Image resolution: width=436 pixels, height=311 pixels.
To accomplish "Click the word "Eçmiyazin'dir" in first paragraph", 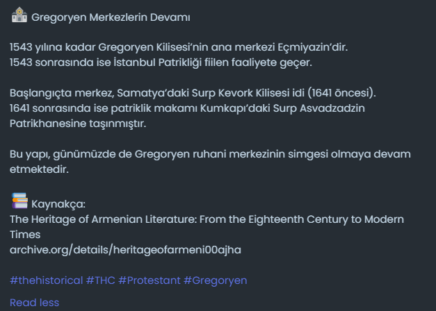I will click(312, 48).
